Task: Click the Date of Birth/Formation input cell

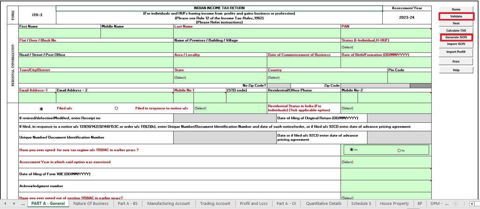Action: tap(386, 62)
